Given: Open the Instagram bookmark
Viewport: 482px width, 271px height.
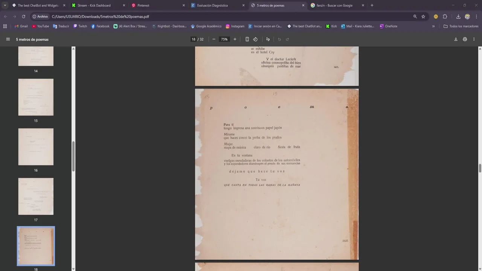Looking at the screenshot, I should pyautogui.click(x=235, y=26).
